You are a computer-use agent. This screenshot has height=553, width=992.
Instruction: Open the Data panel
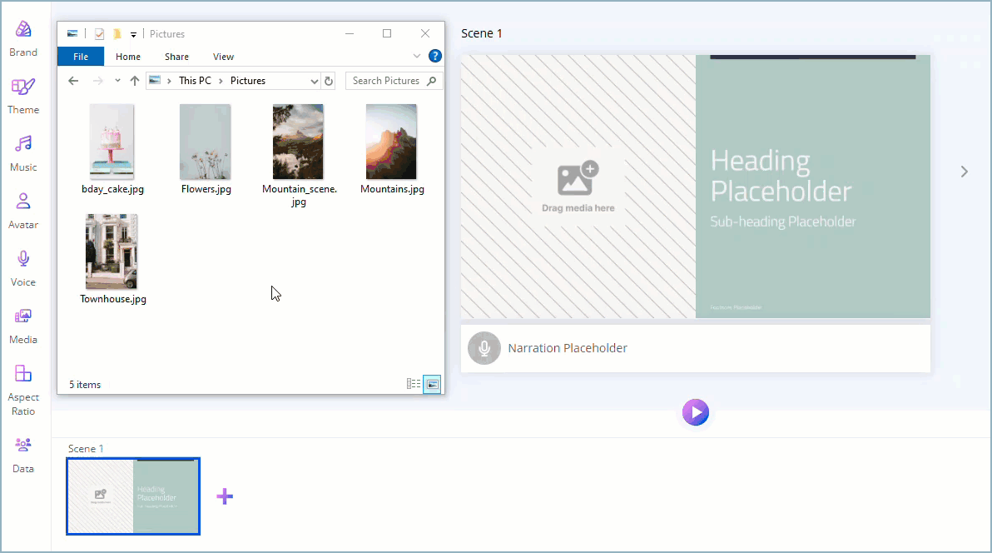coord(23,446)
